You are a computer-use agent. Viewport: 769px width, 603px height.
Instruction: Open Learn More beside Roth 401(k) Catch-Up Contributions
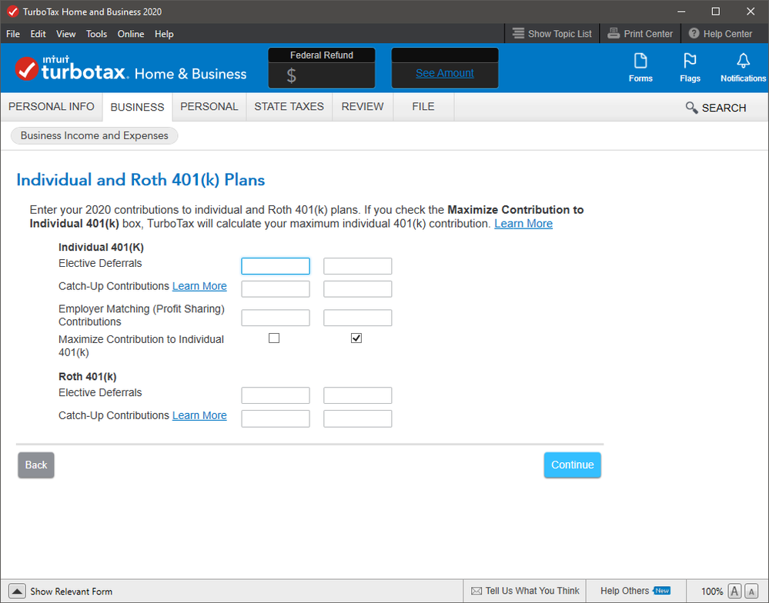click(199, 415)
